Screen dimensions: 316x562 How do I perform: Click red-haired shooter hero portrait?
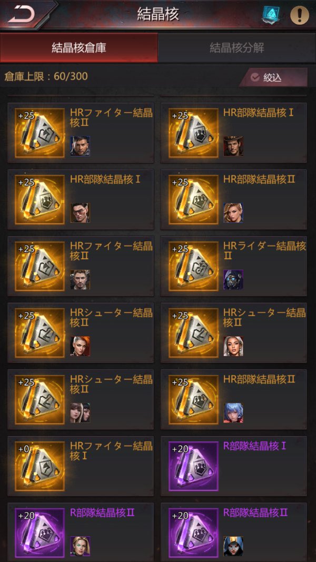pos(80,346)
